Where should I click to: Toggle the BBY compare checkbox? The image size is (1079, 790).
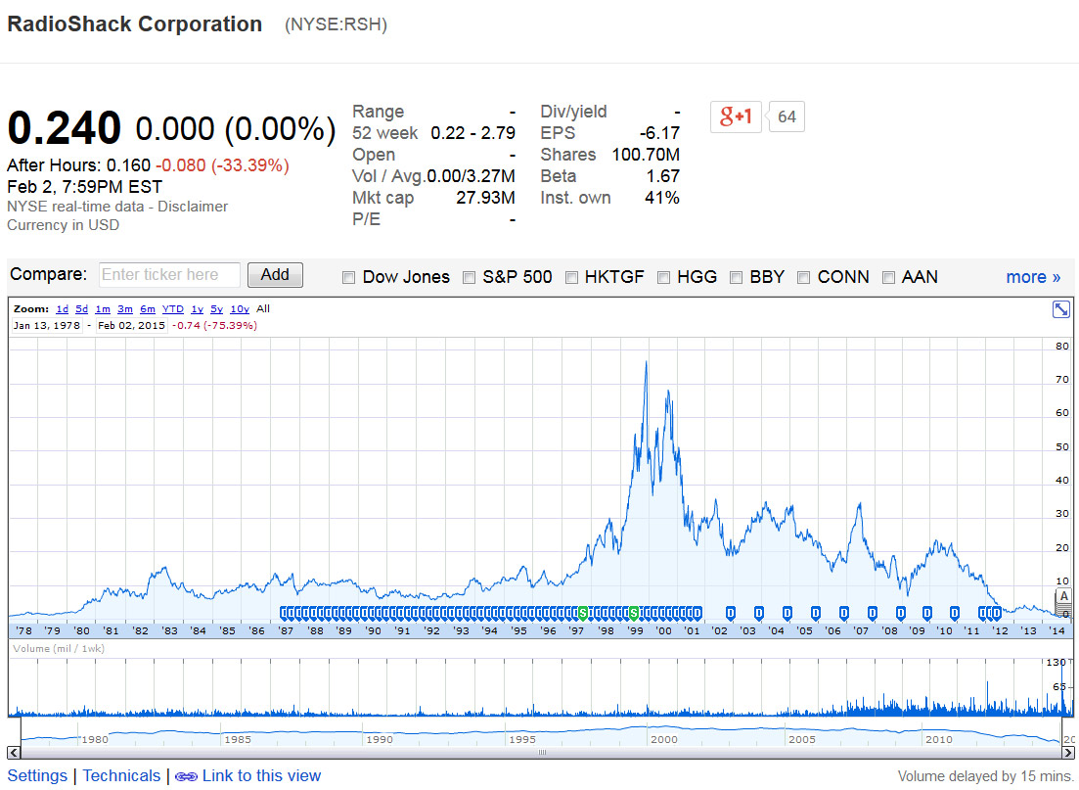(x=736, y=278)
